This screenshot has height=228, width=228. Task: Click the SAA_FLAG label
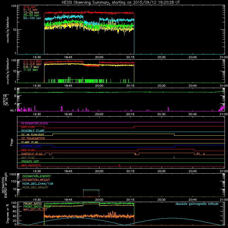tap(28, 150)
